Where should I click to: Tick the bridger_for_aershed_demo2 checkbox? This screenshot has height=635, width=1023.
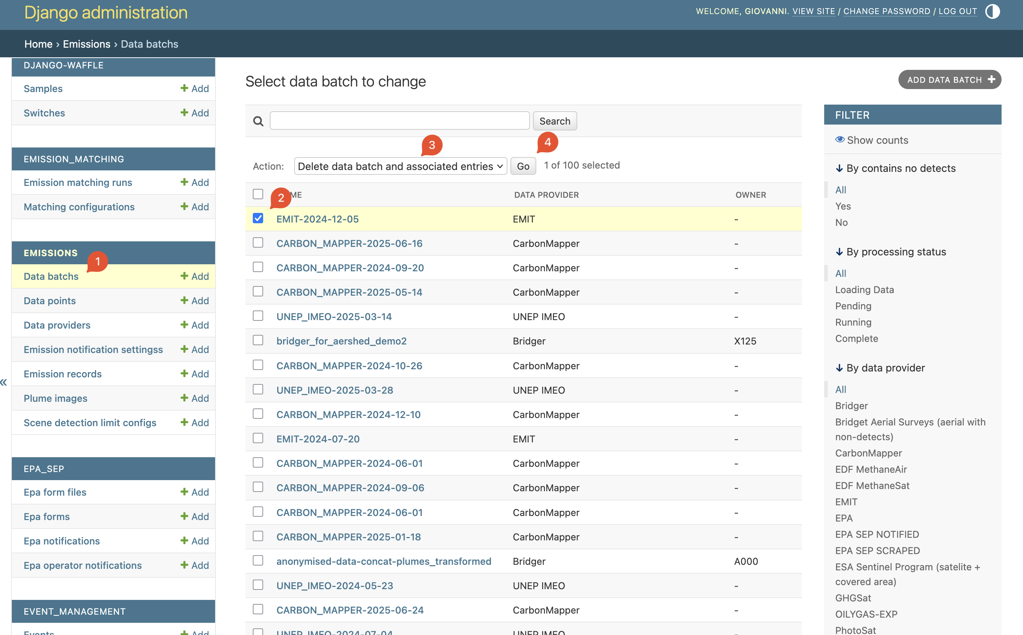point(258,340)
